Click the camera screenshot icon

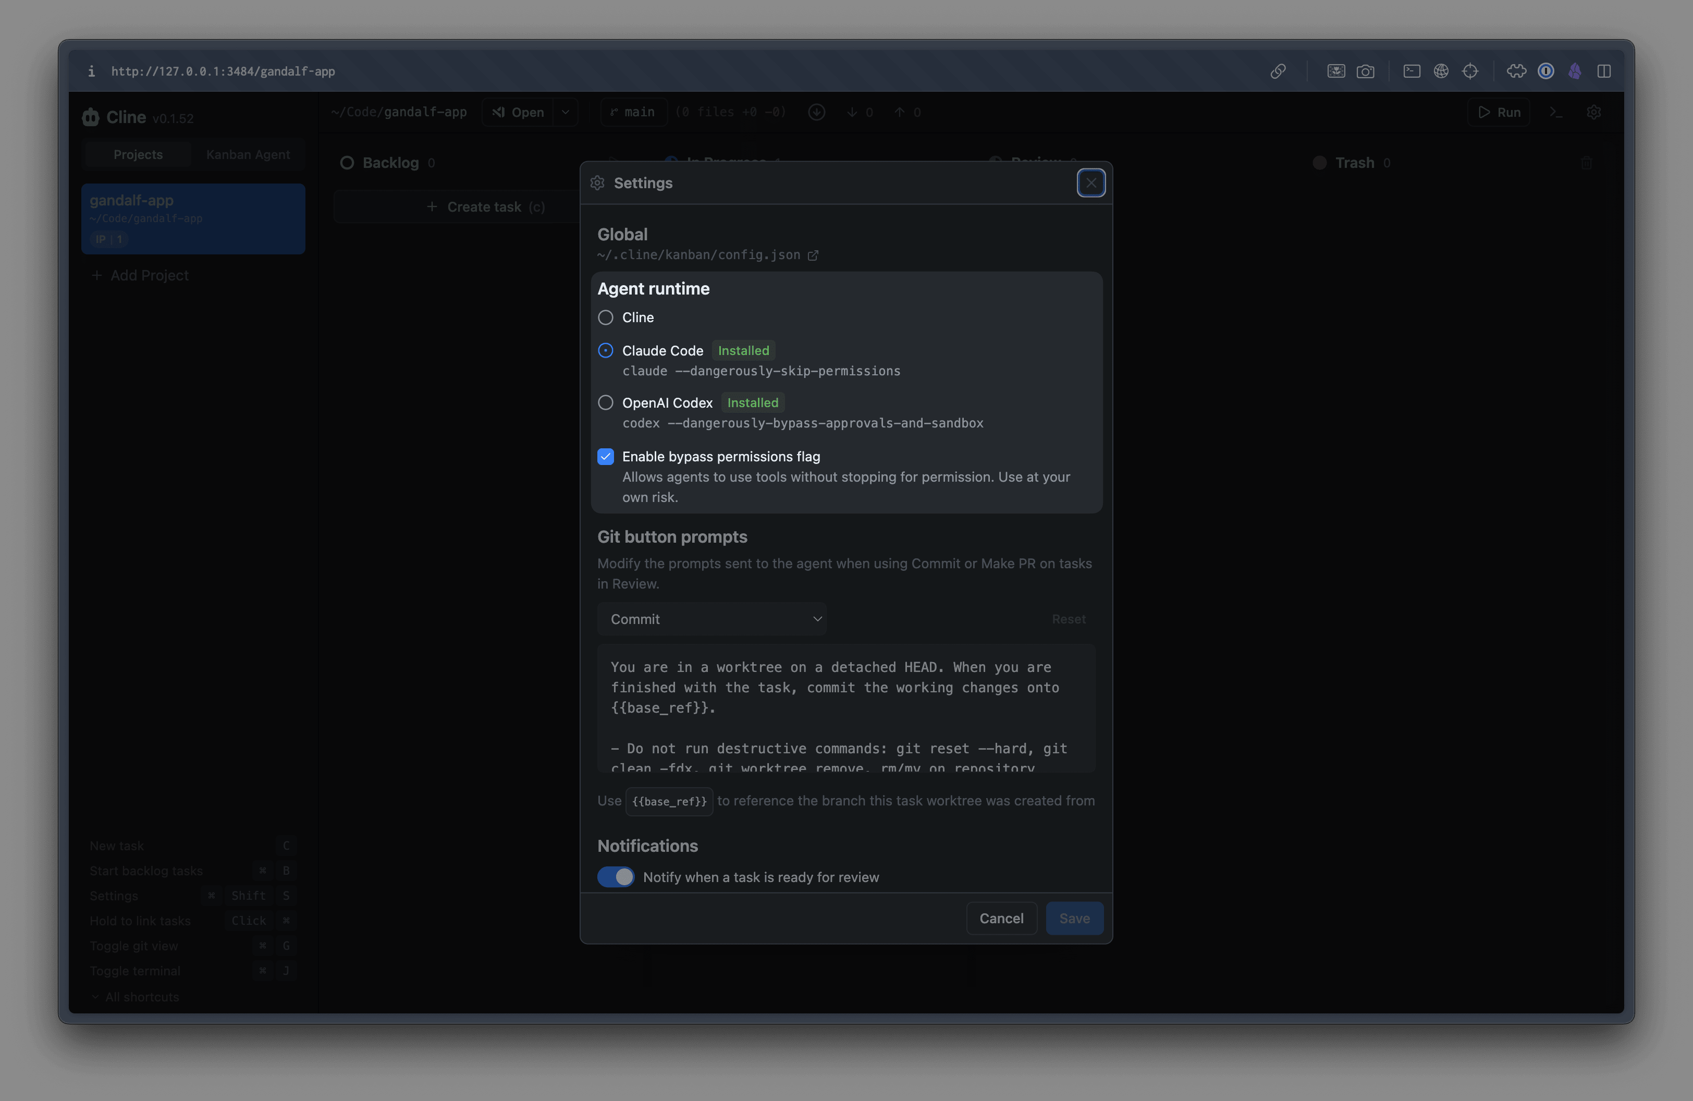tap(1365, 71)
